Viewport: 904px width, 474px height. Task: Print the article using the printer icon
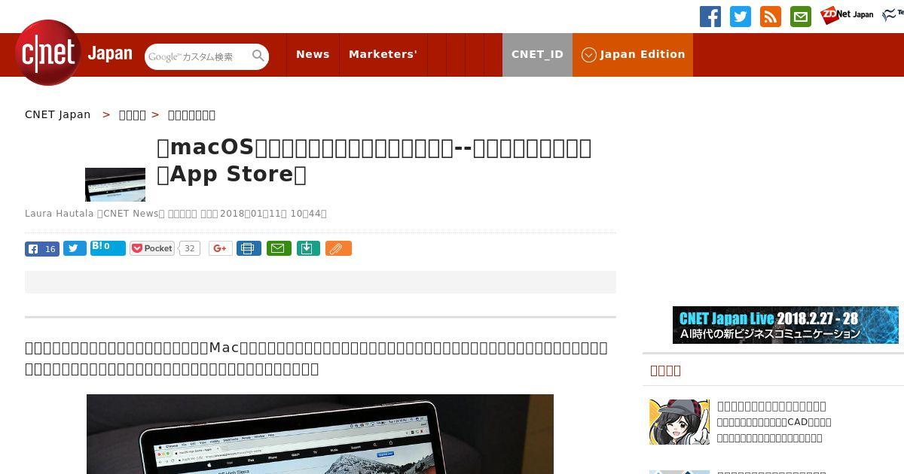249,248
